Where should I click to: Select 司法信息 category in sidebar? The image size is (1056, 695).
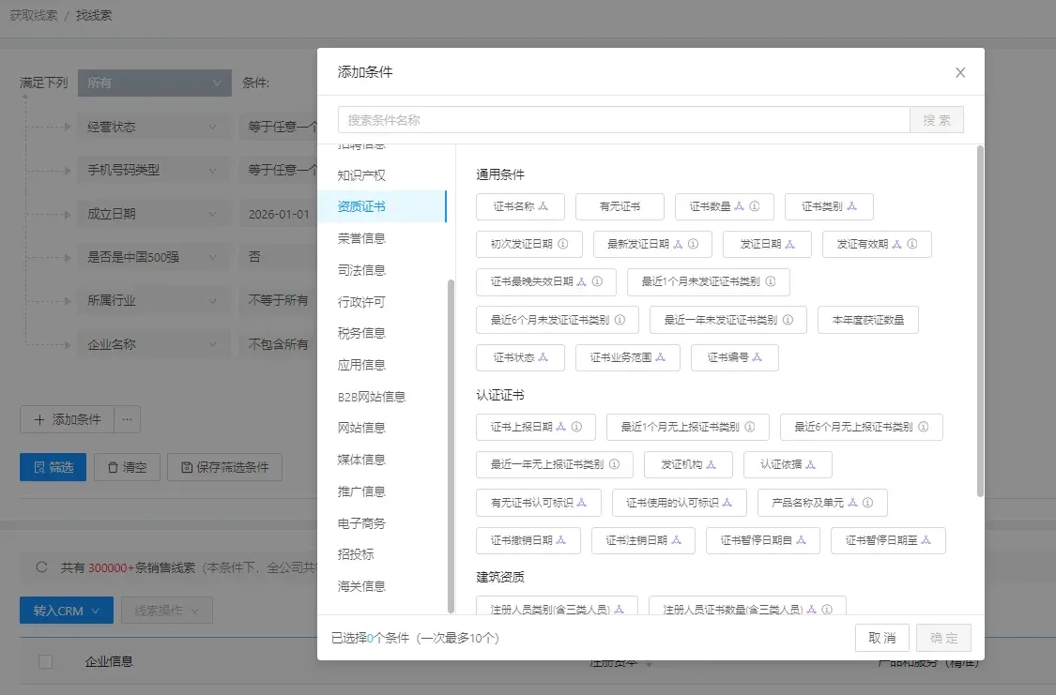coord(361,270)
